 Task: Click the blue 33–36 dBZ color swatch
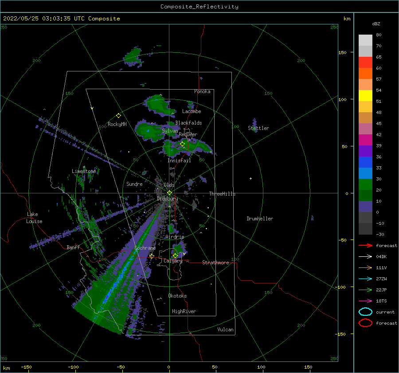tap(365, 162)
